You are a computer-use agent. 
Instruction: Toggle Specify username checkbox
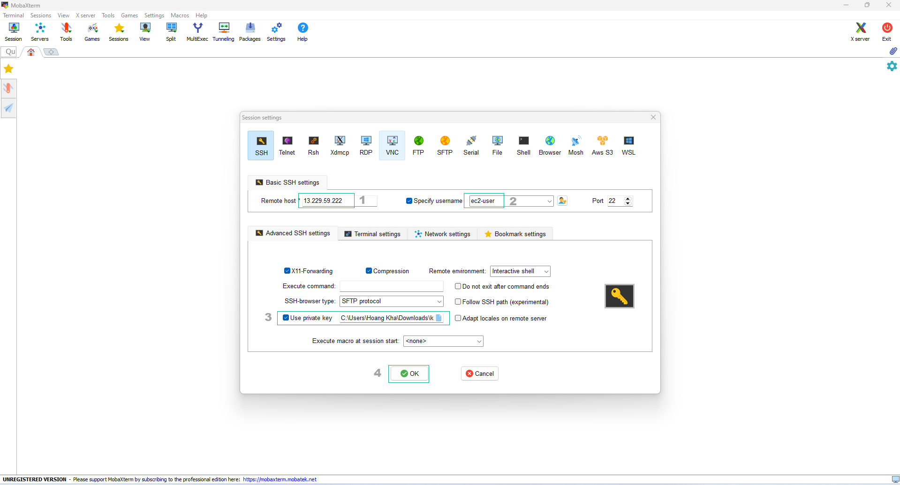pos(409,201)
